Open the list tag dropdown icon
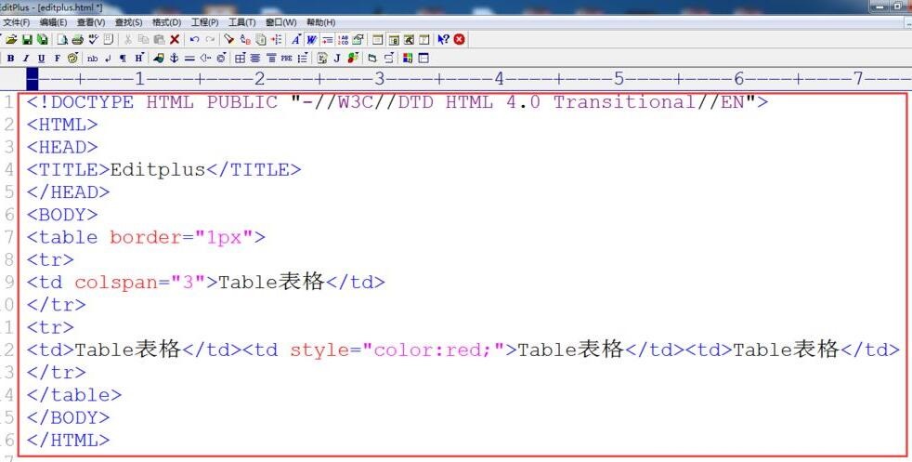 pyautogui.click(x=303, y=59)
